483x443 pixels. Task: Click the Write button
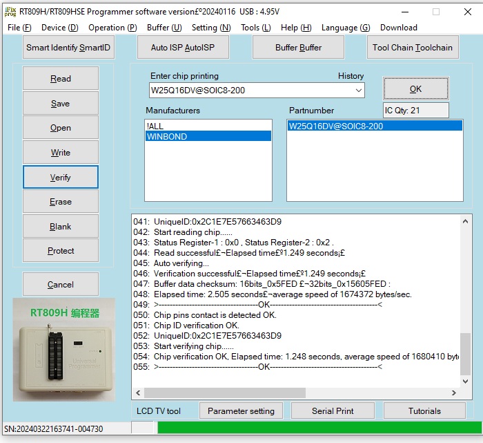[61, 153]
